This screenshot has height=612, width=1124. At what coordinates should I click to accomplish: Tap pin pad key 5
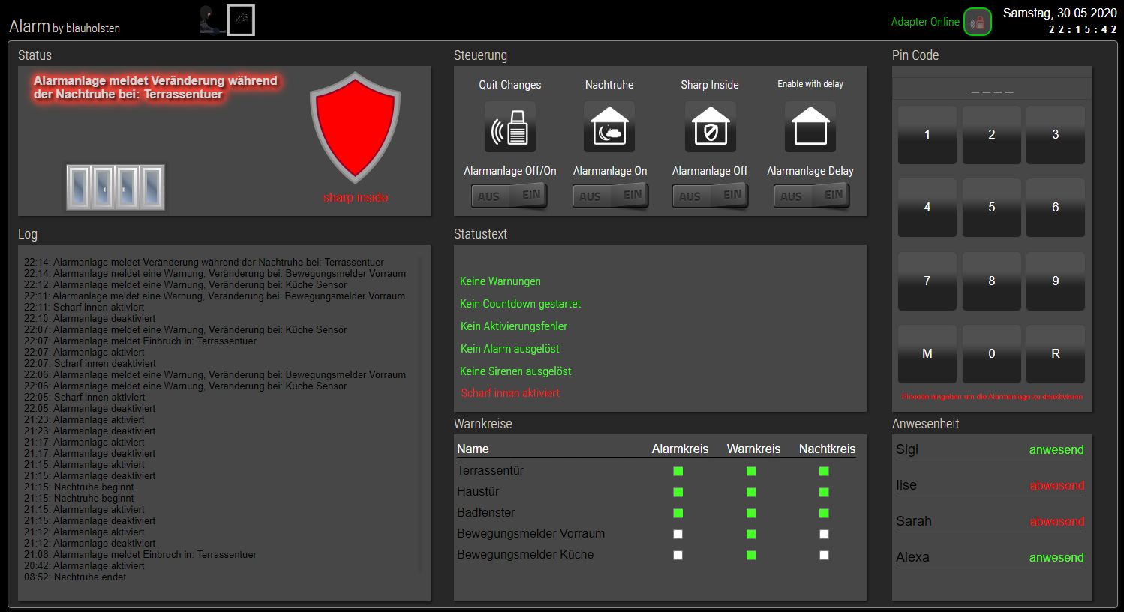[992, 208]
